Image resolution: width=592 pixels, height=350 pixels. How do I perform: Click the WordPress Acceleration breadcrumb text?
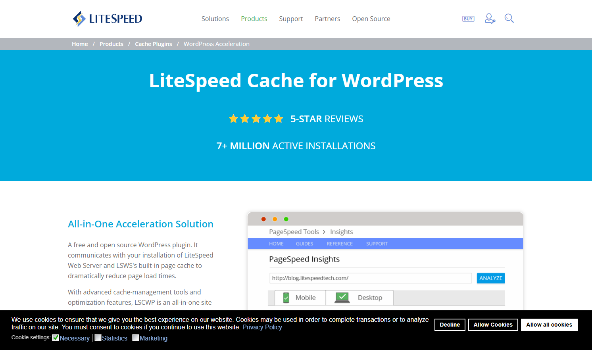coord(217,44)
